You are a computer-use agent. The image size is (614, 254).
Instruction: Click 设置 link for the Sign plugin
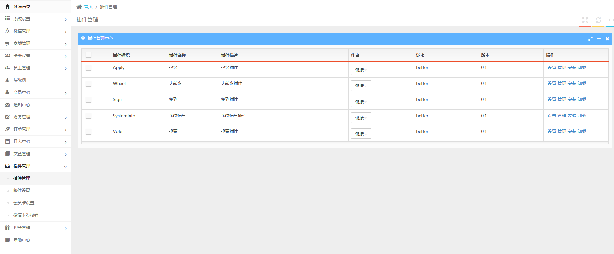coord(552,100)
